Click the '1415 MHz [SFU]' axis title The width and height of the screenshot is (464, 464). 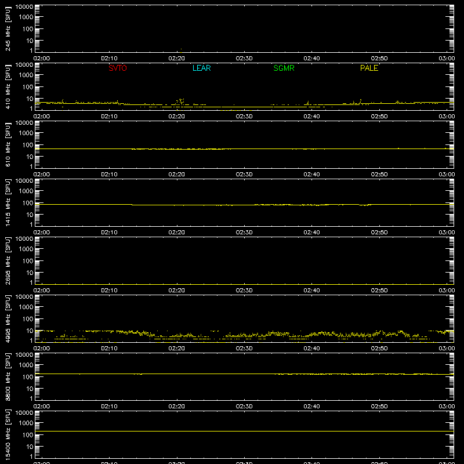click(x=8, y=202)
